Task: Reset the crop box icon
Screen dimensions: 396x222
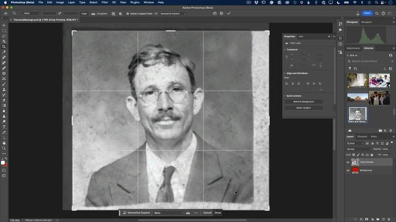Action: (215, 14)
